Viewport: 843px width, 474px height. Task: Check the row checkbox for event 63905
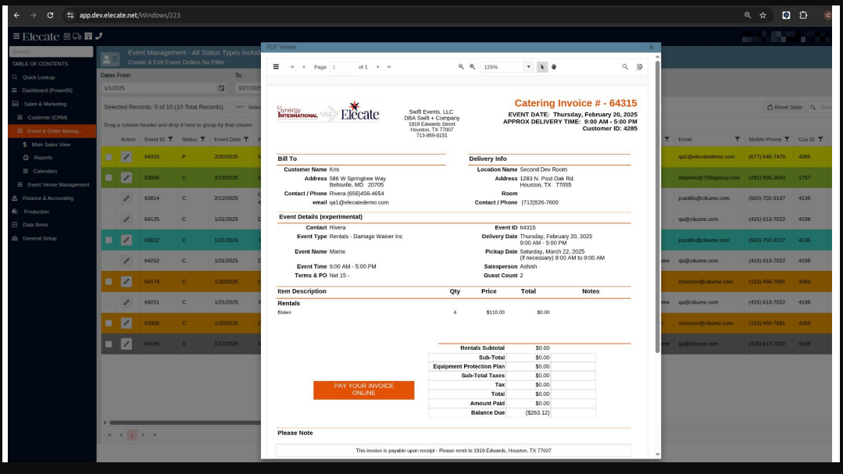point(109,177)
